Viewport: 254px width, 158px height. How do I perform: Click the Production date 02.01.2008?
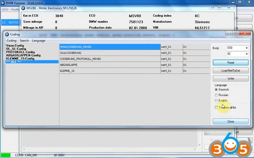[138, 28]
